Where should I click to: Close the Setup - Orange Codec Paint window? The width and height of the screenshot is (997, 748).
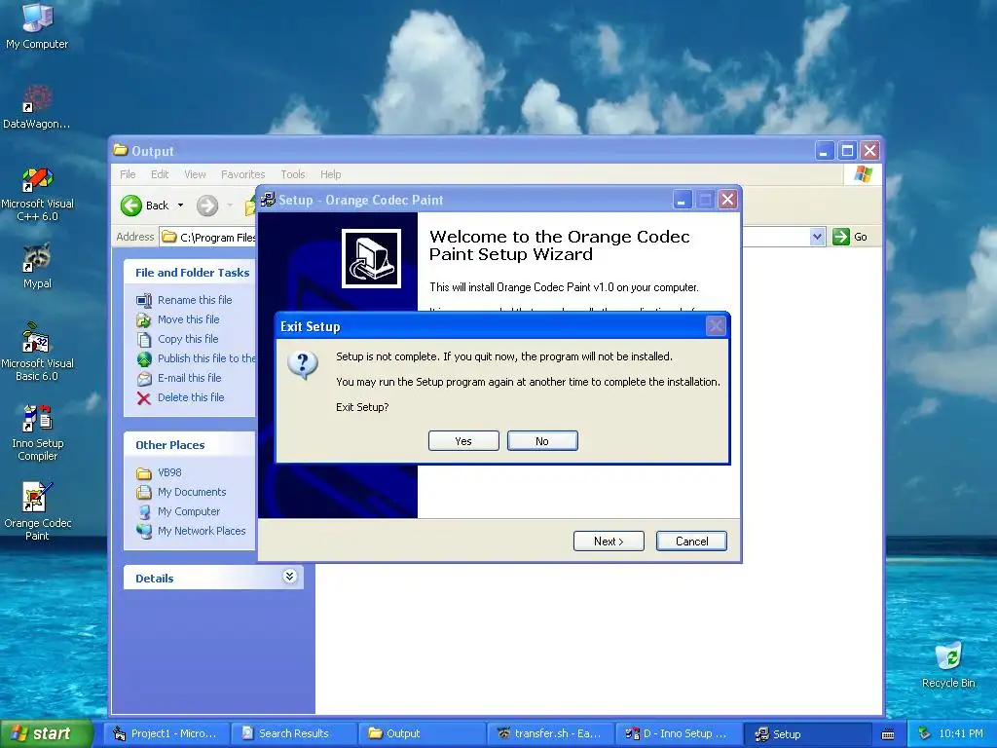pyautogui.click(x=727, y=200)
